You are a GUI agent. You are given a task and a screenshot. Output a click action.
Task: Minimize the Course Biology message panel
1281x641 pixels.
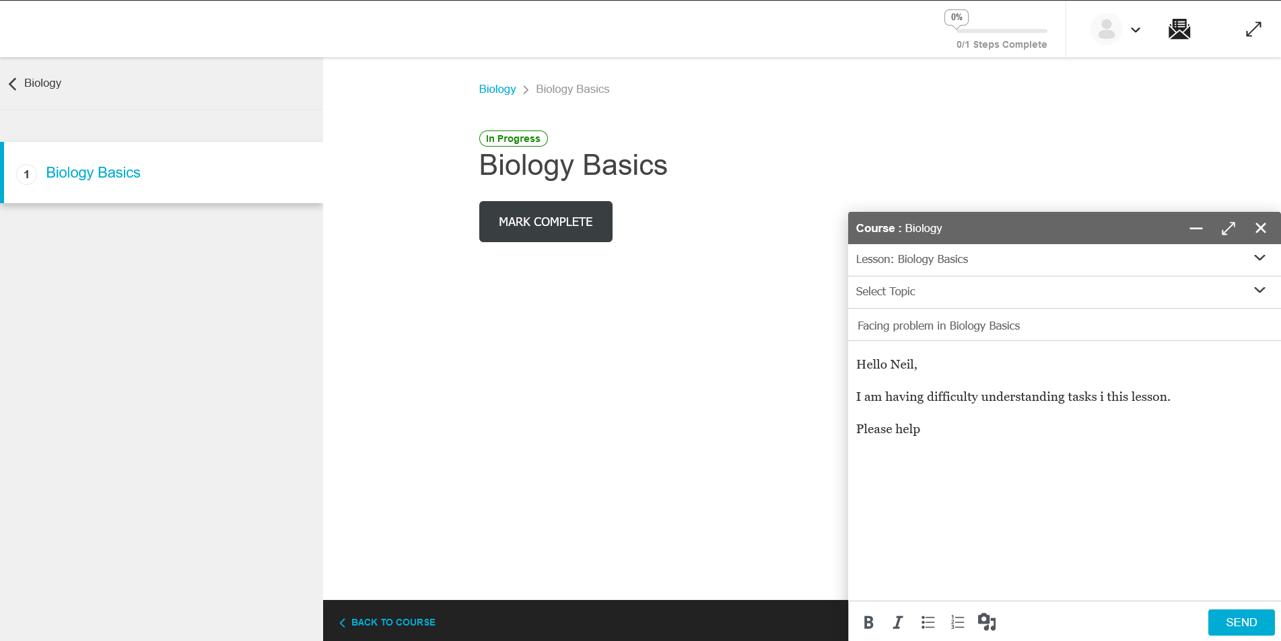(1196, 229)
